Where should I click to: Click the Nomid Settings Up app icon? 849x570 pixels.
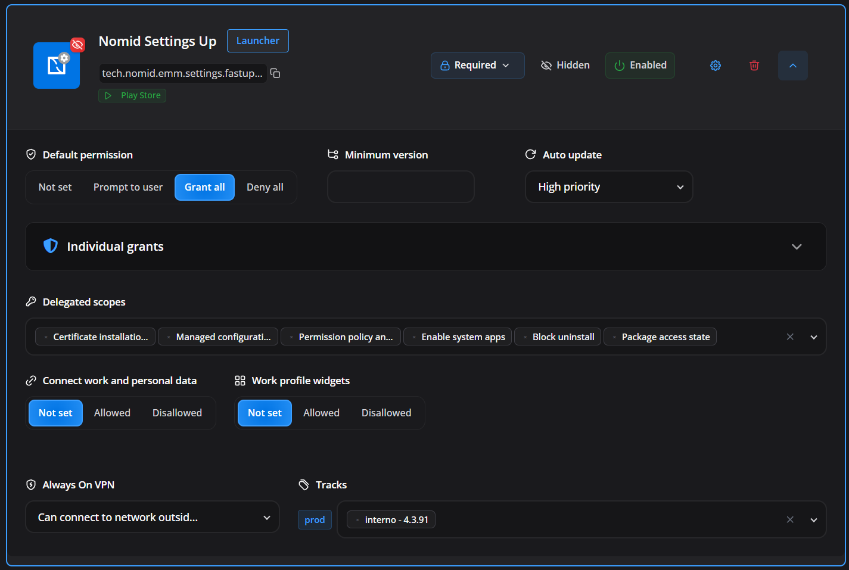[x=57, y=66]
